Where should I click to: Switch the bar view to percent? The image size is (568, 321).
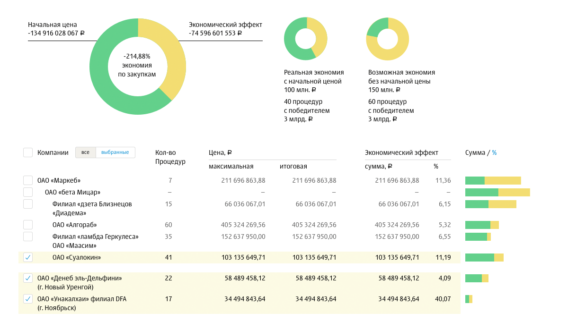click(494, 152)
